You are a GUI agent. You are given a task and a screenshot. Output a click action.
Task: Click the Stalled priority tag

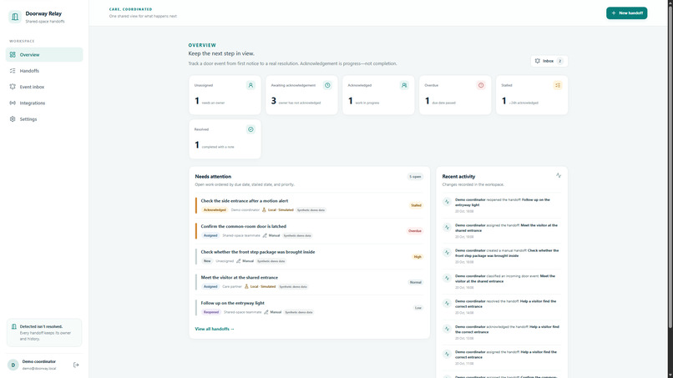(416, 205)
